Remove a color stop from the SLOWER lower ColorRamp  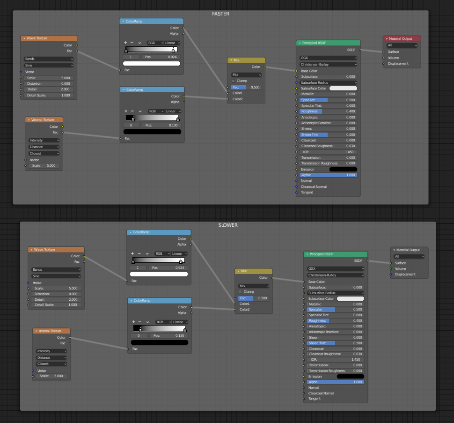[x=140, y=322]
